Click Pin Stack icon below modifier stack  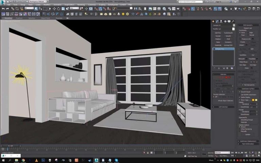(214, 68)
